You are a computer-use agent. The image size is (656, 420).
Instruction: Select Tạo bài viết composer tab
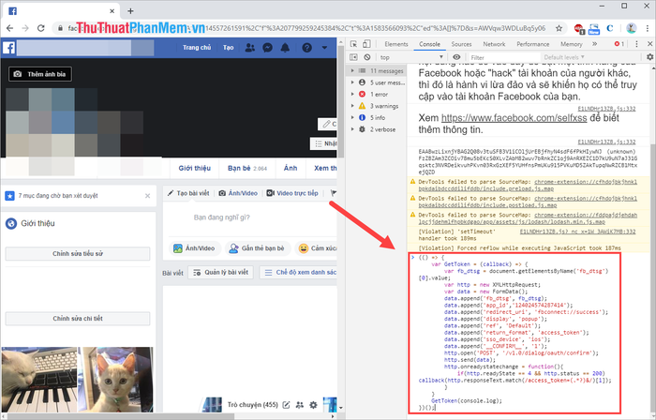[x=188, y=193]
